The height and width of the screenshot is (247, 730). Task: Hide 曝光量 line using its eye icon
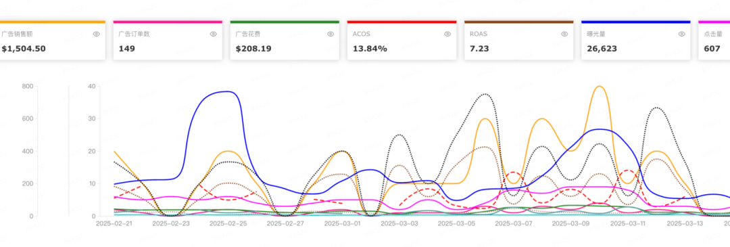tap(681, 34)
